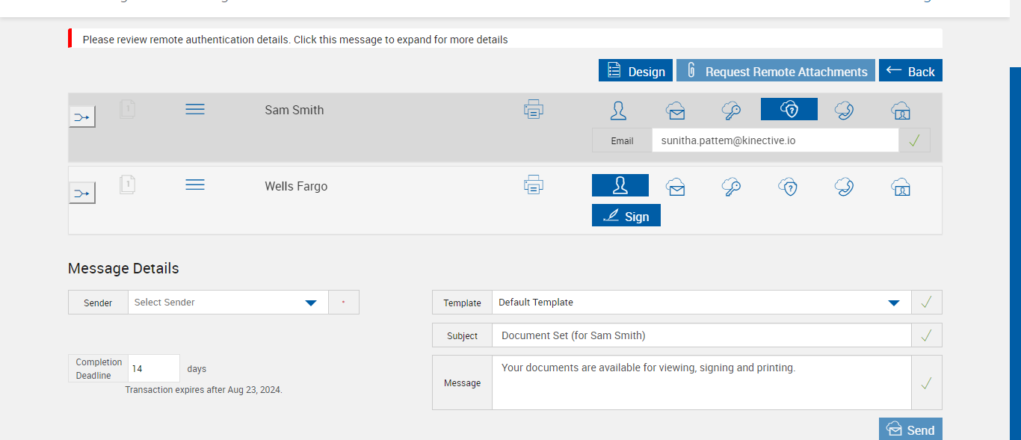Open the Template dropdown
1021x440 pixels.
coord(893,303)
